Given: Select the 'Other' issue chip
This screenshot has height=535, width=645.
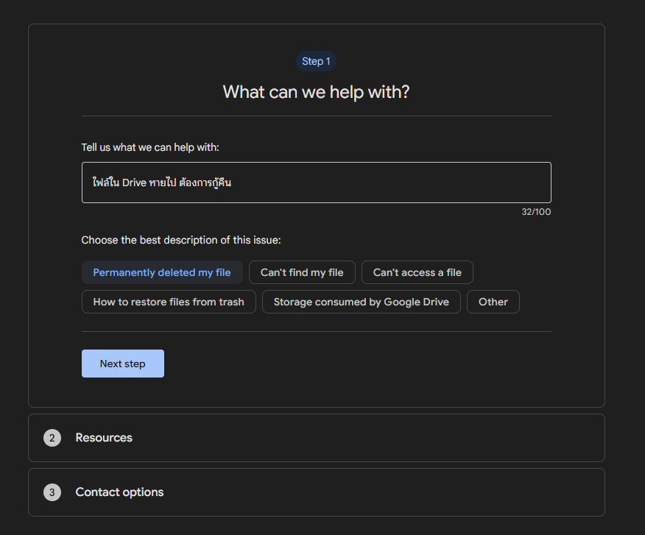Looking at the screenshot, I should click(493, 302).
